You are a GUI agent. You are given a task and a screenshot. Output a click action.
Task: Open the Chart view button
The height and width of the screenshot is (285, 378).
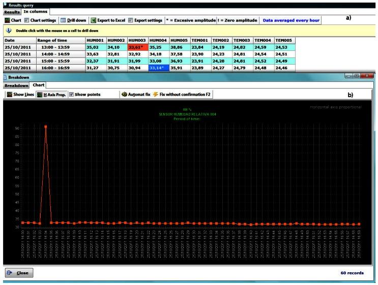point(14,20)
